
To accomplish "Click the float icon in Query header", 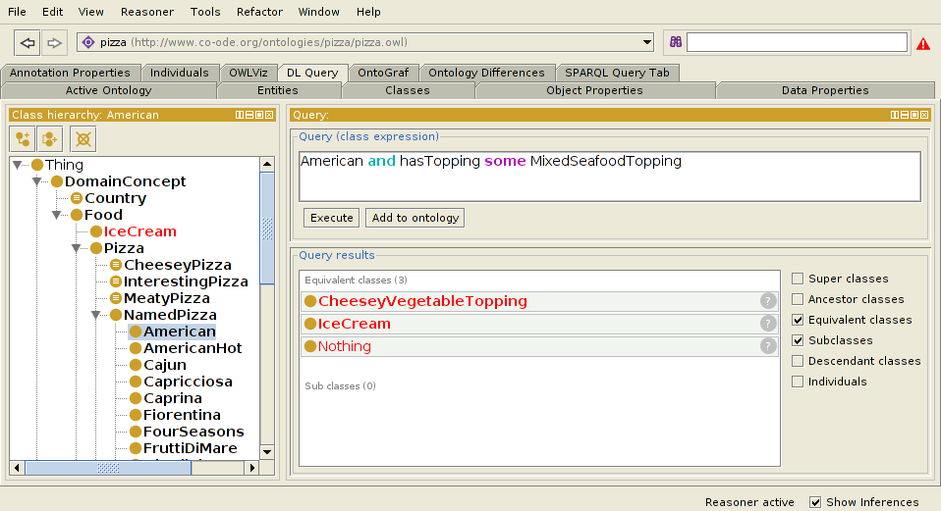I will [x=914, y=115].
